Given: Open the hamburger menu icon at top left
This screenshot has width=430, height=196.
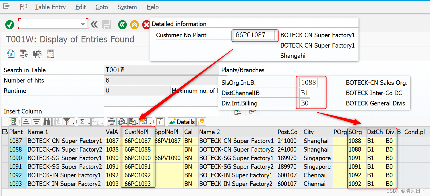Looking at the screenshot, I should pos(7,6).
